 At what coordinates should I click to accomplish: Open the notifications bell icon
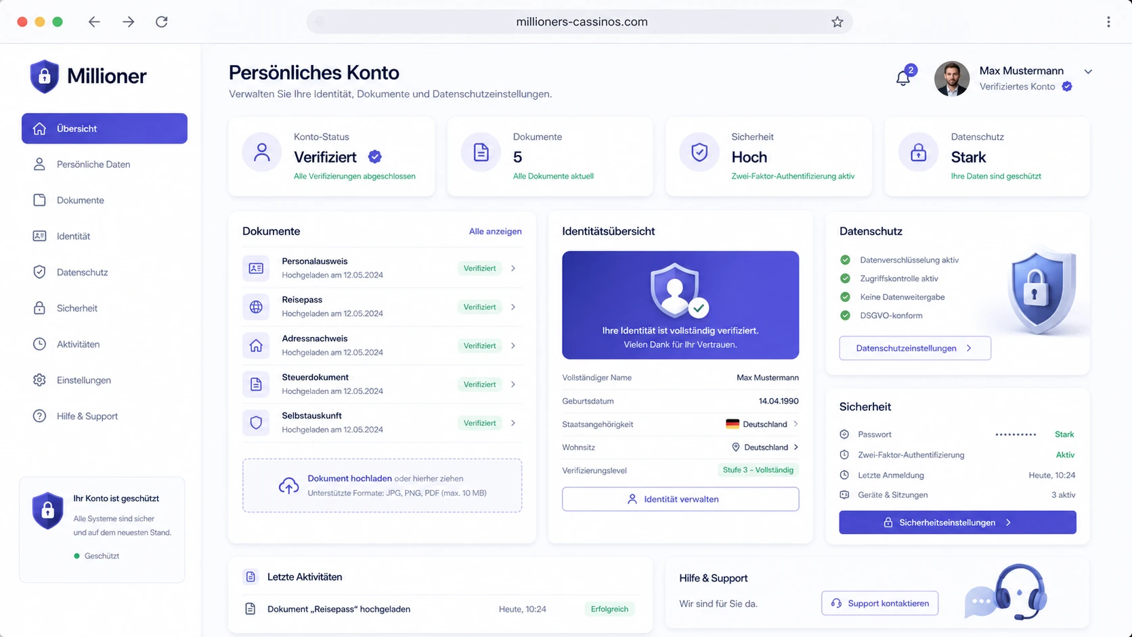902,78
